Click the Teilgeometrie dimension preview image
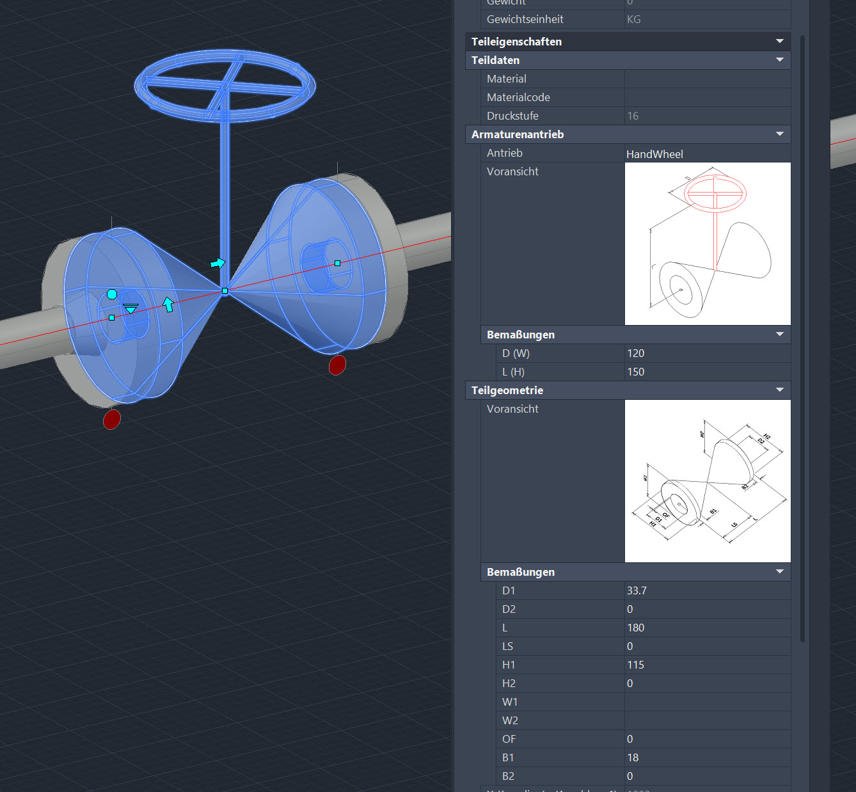 [707, 481]
